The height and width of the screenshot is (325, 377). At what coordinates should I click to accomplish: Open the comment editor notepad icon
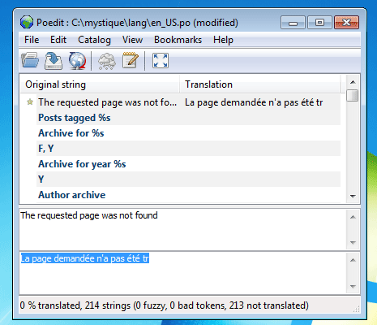131,60
